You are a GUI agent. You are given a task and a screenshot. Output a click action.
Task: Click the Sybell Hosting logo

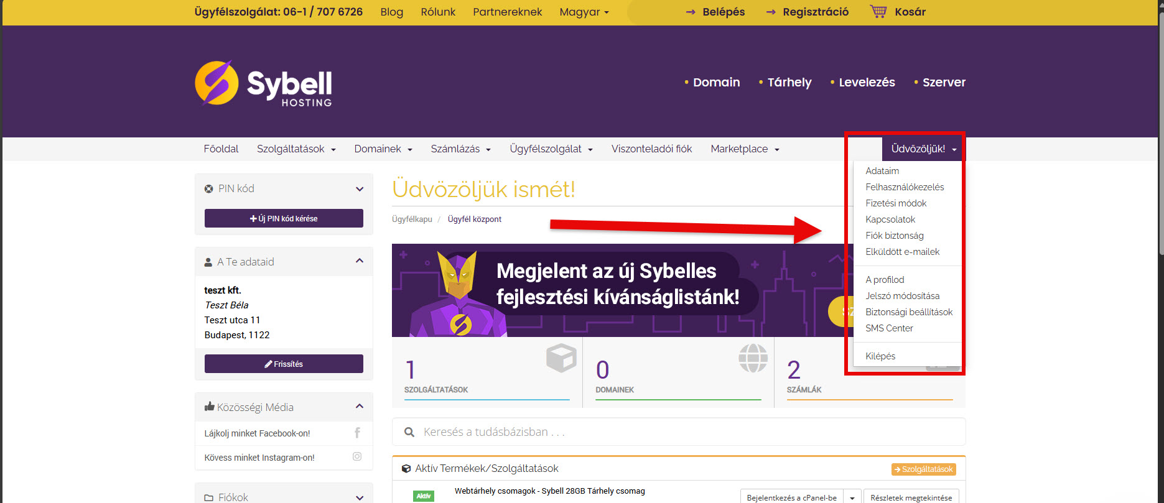[x=263, y=83]
